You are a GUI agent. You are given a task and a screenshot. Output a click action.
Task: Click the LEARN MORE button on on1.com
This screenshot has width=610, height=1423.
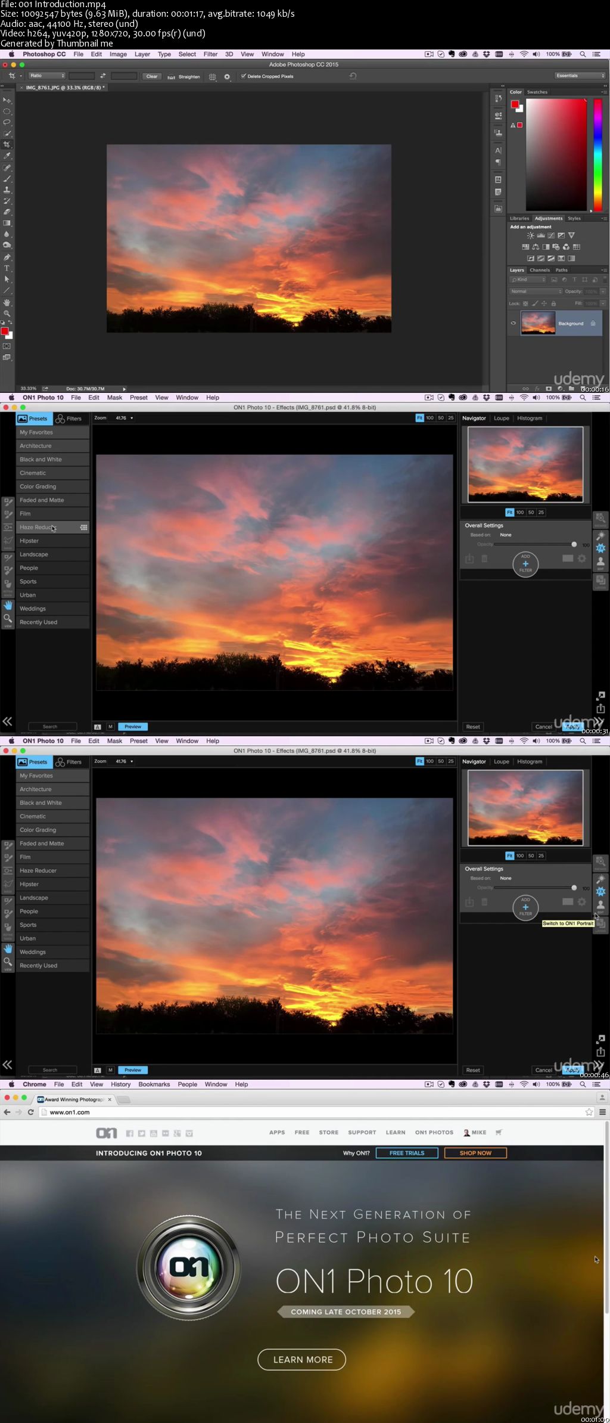click(x=302, y=1359)
